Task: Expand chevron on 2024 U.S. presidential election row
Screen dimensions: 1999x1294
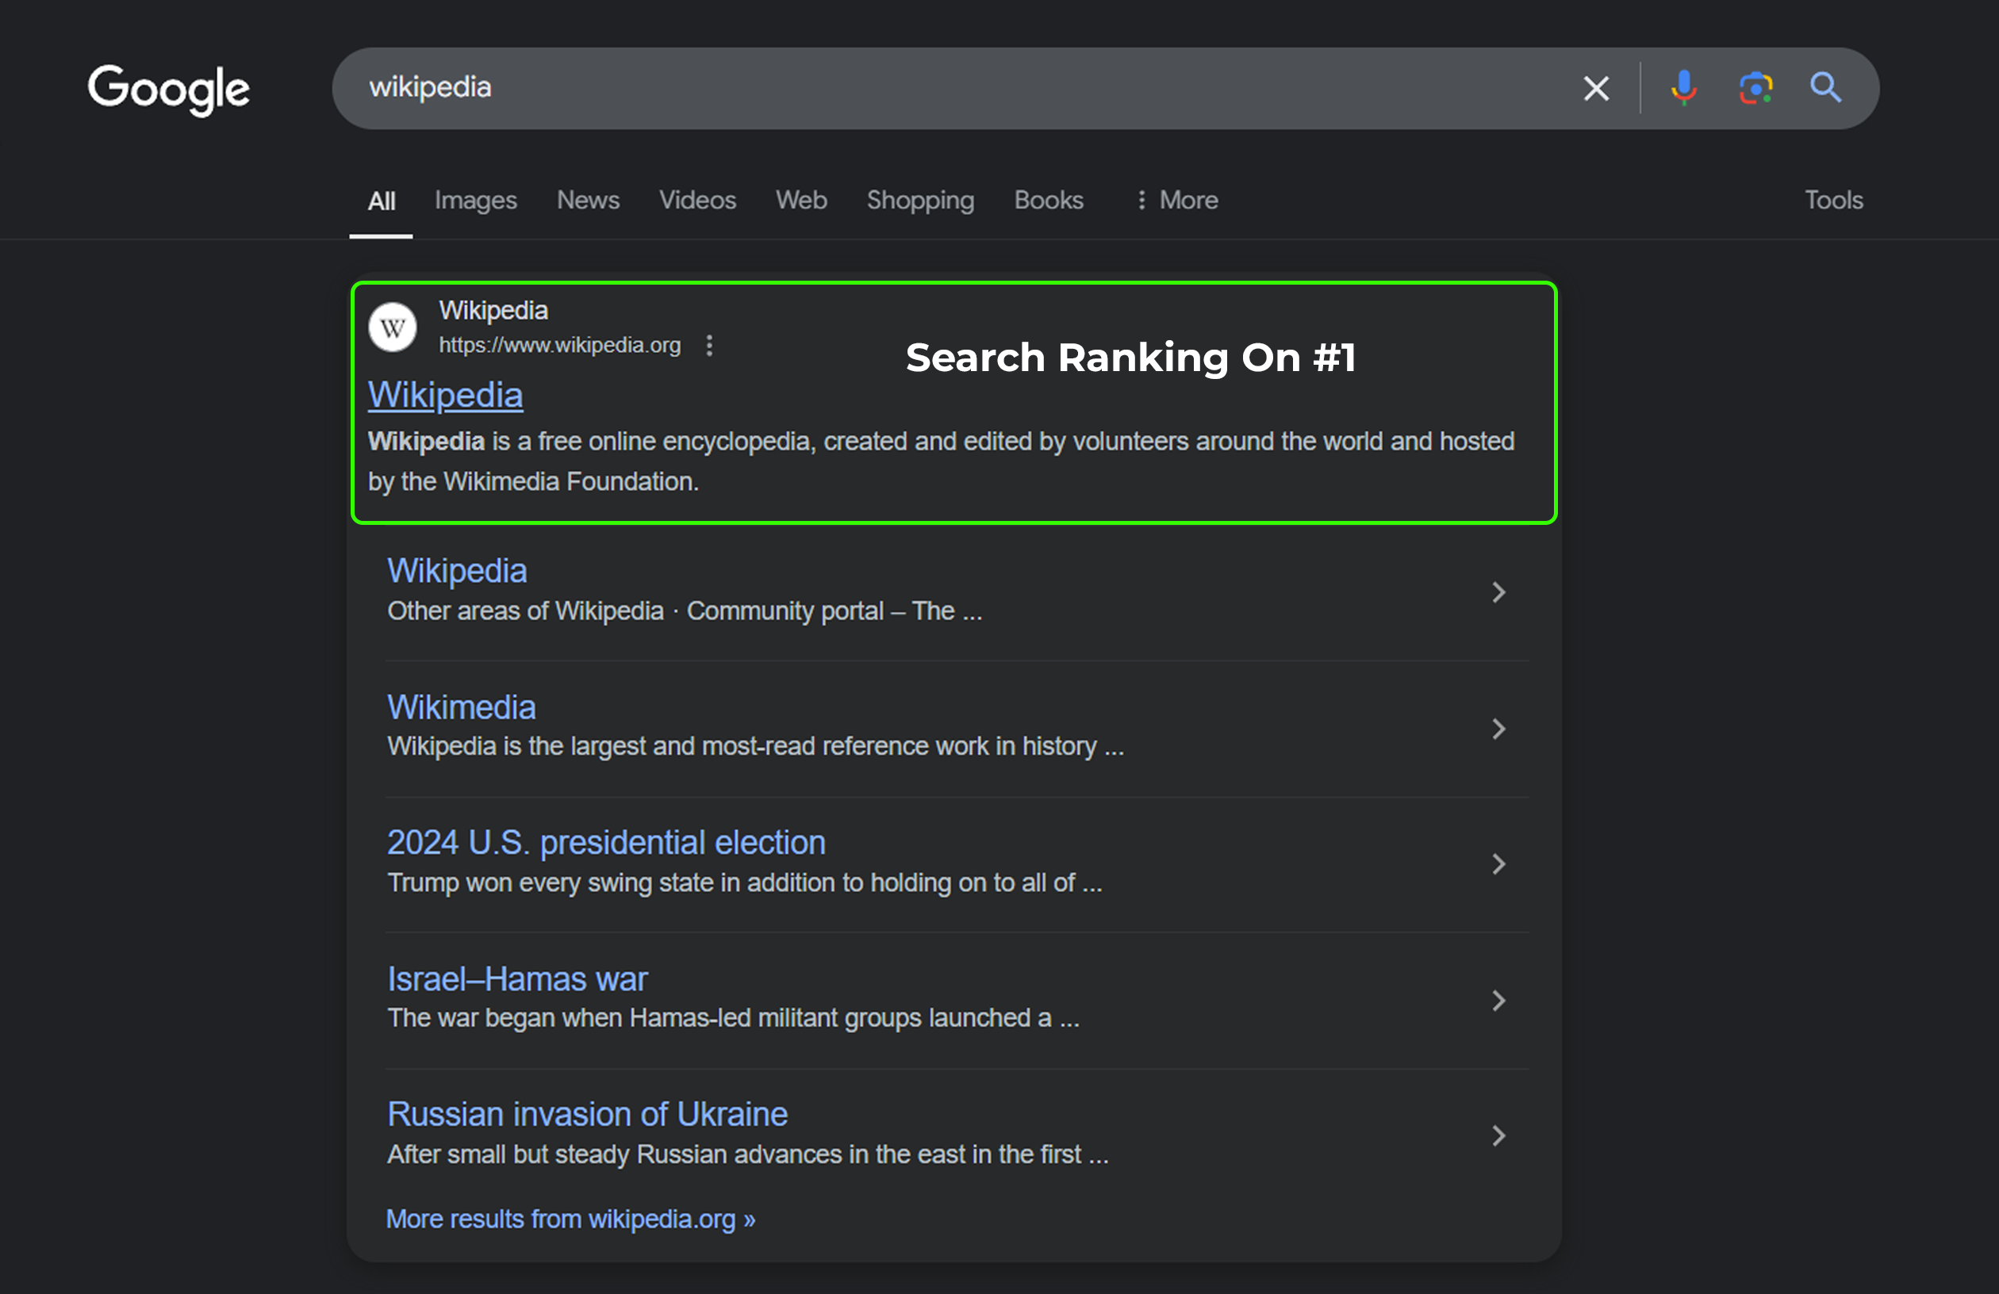Action: (1498, 864)
